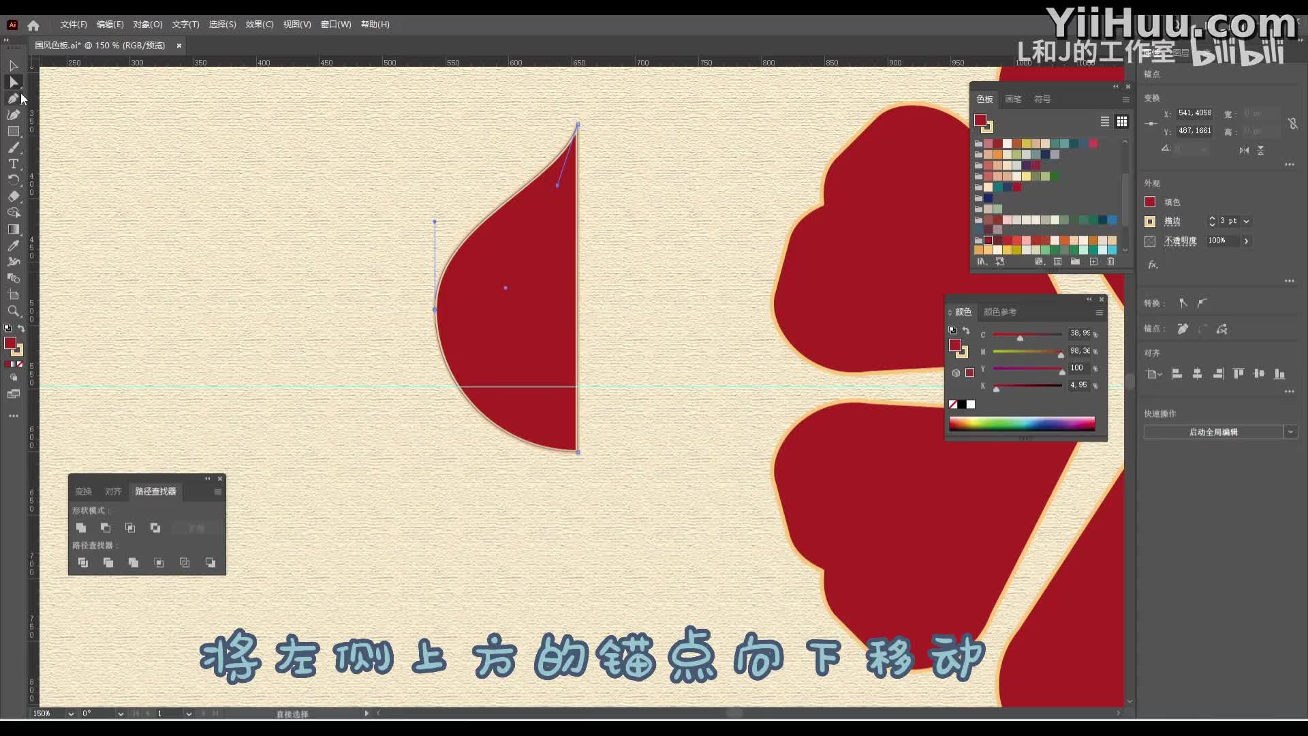Pick the Eyedropper tool

click(x=14, y=246)
